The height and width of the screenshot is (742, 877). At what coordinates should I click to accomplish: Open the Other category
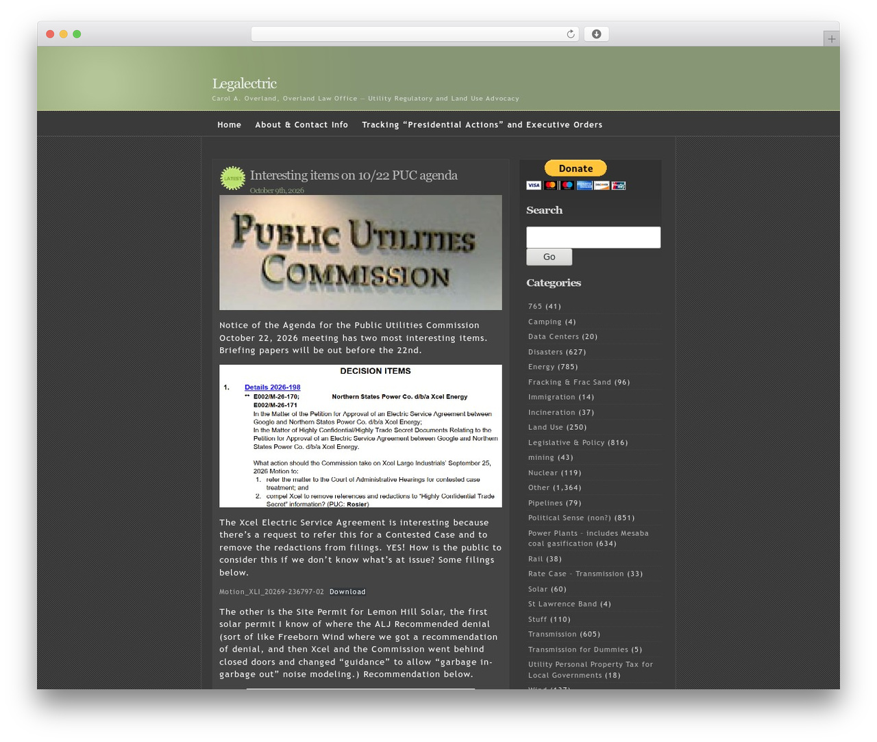click(539, 488)
